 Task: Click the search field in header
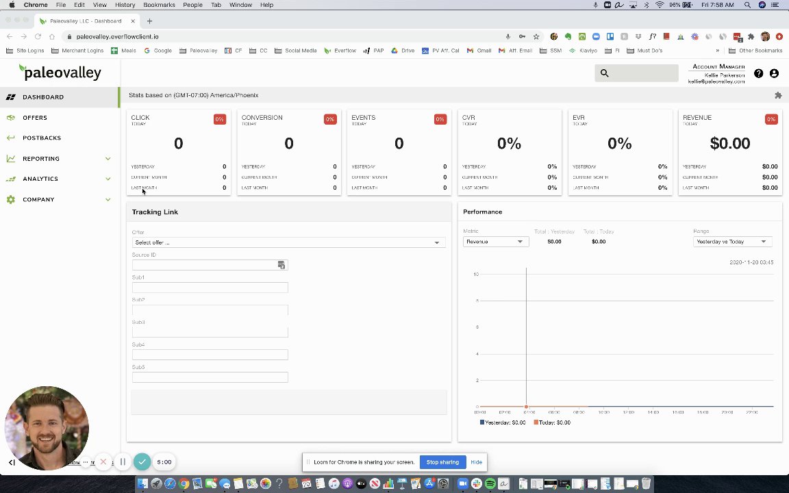(x=636, y=73)
